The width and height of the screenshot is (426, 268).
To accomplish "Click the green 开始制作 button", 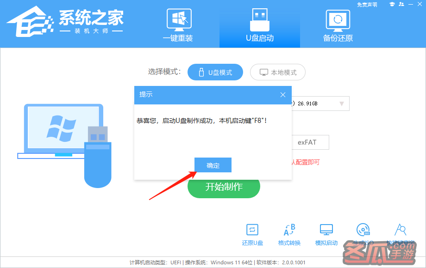I will click(x=224, y=187).
